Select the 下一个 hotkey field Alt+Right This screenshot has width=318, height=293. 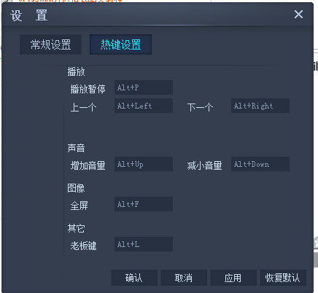point(260,106)
